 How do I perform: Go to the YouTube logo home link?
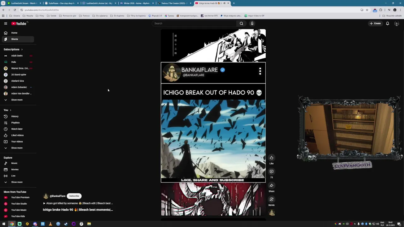click(x=20, y=23)
